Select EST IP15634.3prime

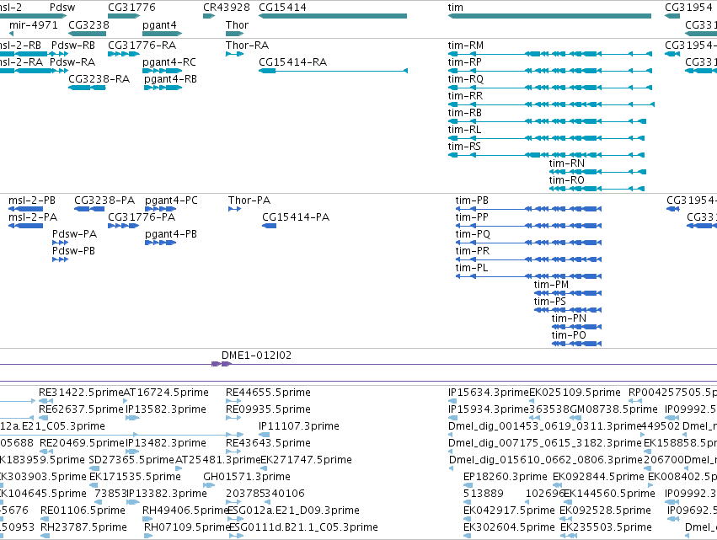452,401
